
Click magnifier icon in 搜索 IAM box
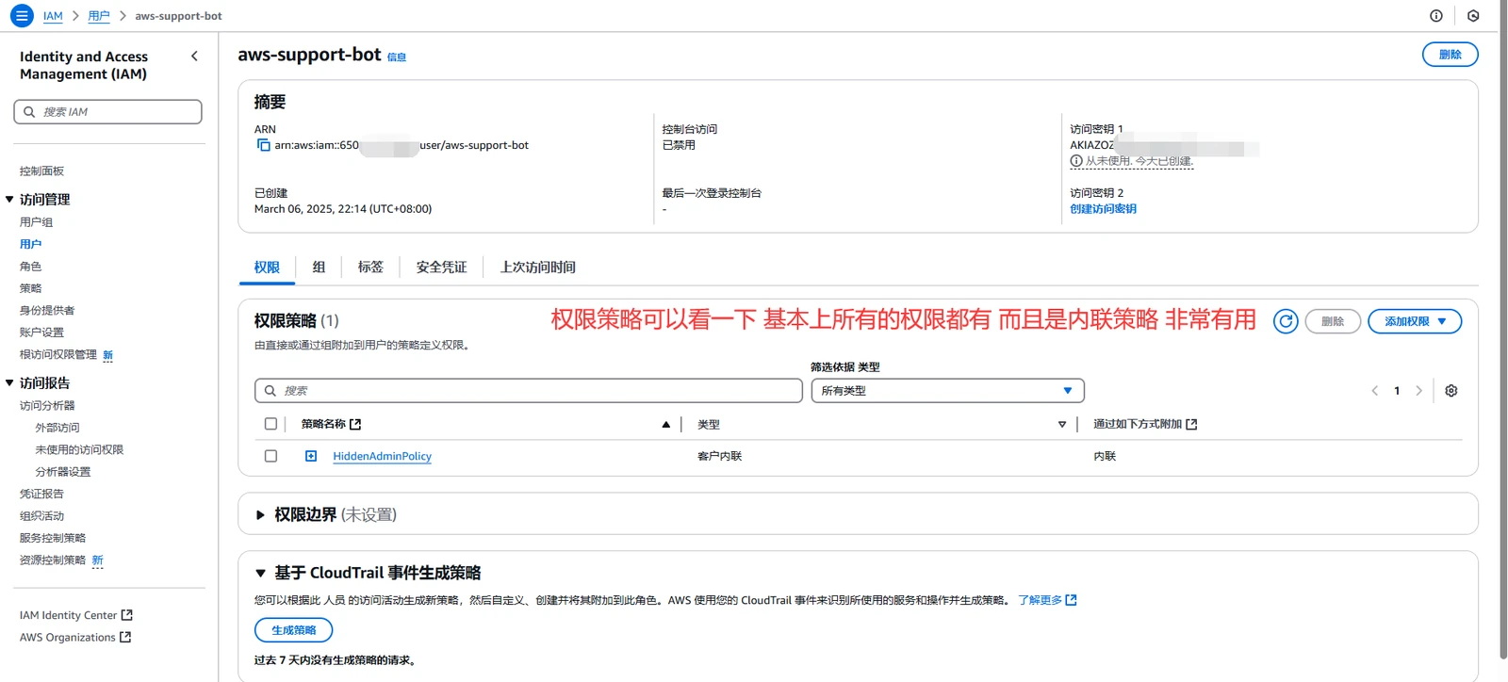(x=29, y=112)
